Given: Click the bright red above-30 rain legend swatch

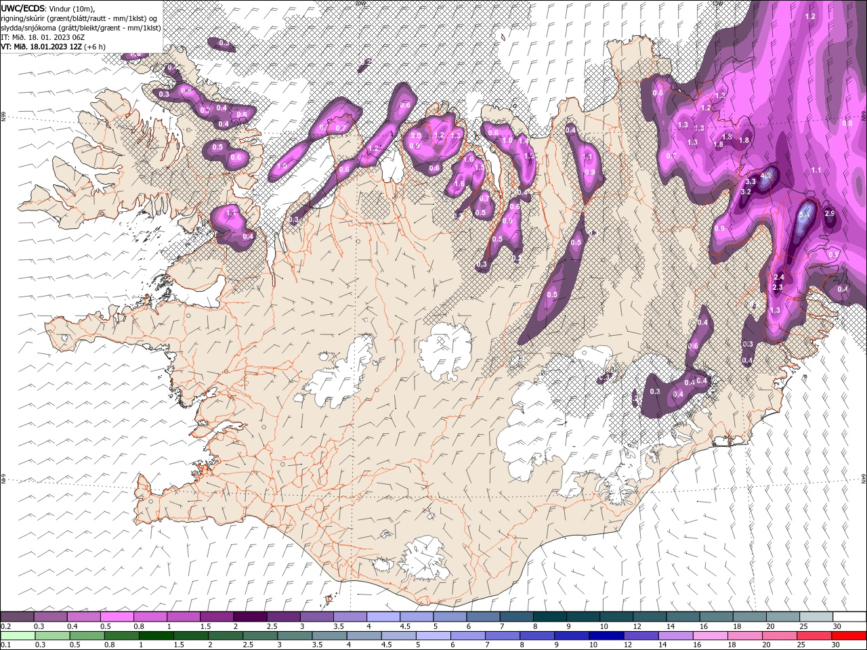Looking at the screenshot, I should tap(849, 636).
